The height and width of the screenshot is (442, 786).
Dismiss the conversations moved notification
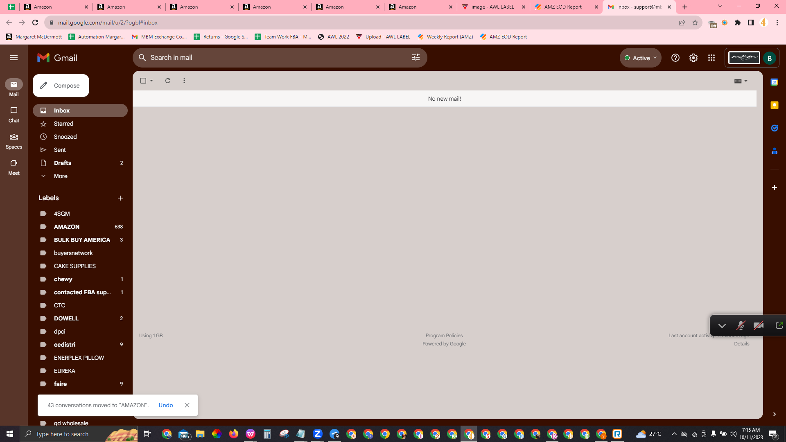point(187,405)
